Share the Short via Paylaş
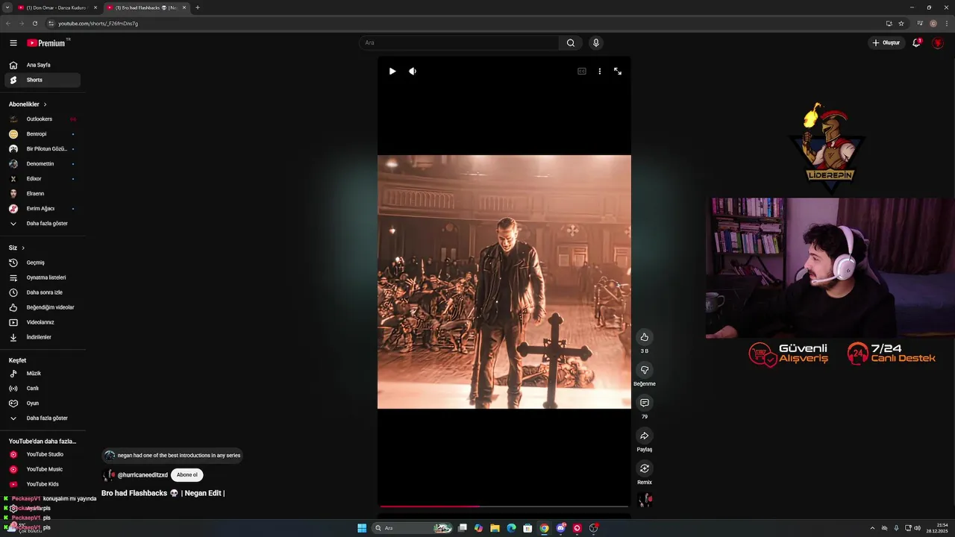This screenshot has height=537, width=955. [645, 436]
